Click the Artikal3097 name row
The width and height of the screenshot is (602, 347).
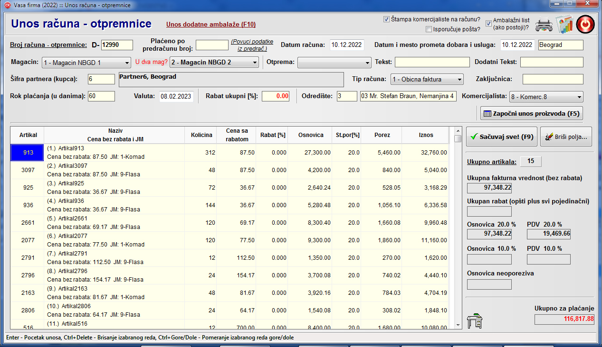(x=115, y=170)
